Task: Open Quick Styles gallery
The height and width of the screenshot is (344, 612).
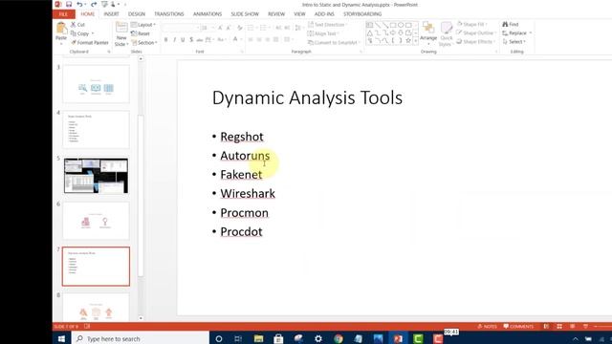Action: 447,34
